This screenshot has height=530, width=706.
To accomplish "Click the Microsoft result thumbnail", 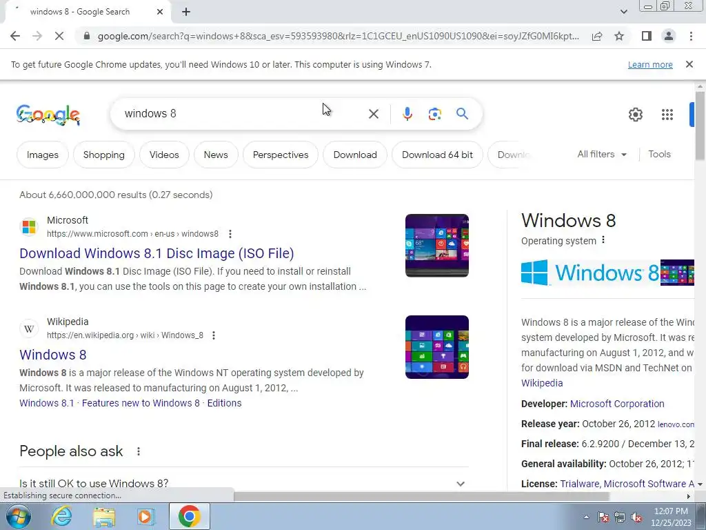I will 436,246.
